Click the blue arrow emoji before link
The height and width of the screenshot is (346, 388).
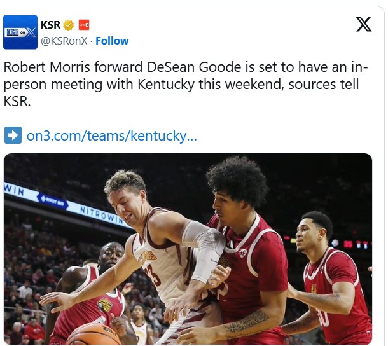click(13, 135)
